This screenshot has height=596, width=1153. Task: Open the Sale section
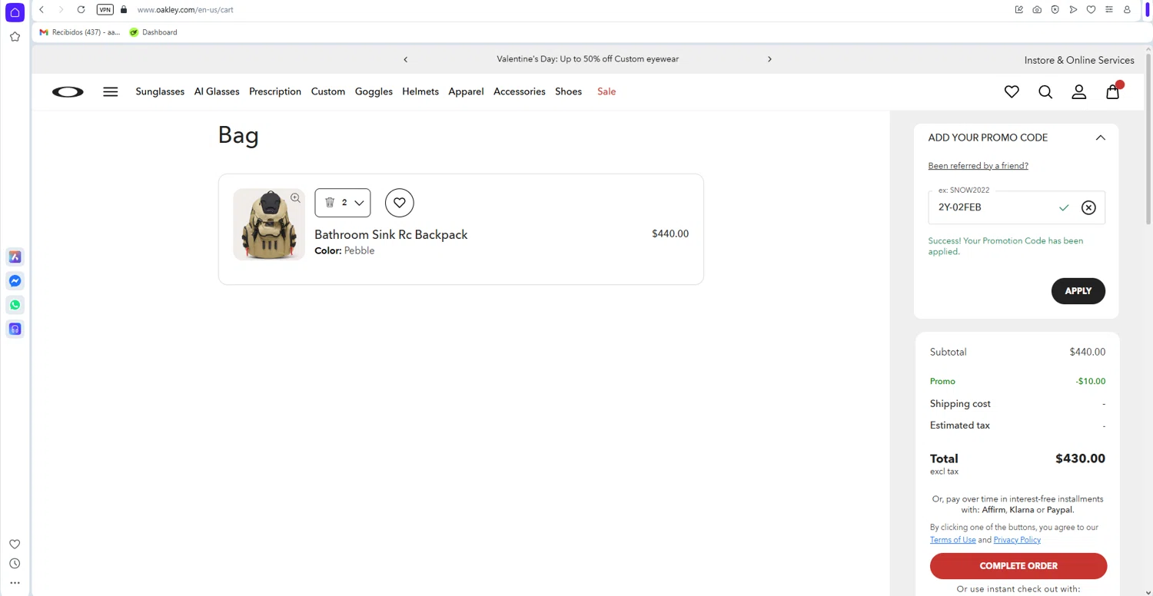pyautogui.click(x=606, y=91)
